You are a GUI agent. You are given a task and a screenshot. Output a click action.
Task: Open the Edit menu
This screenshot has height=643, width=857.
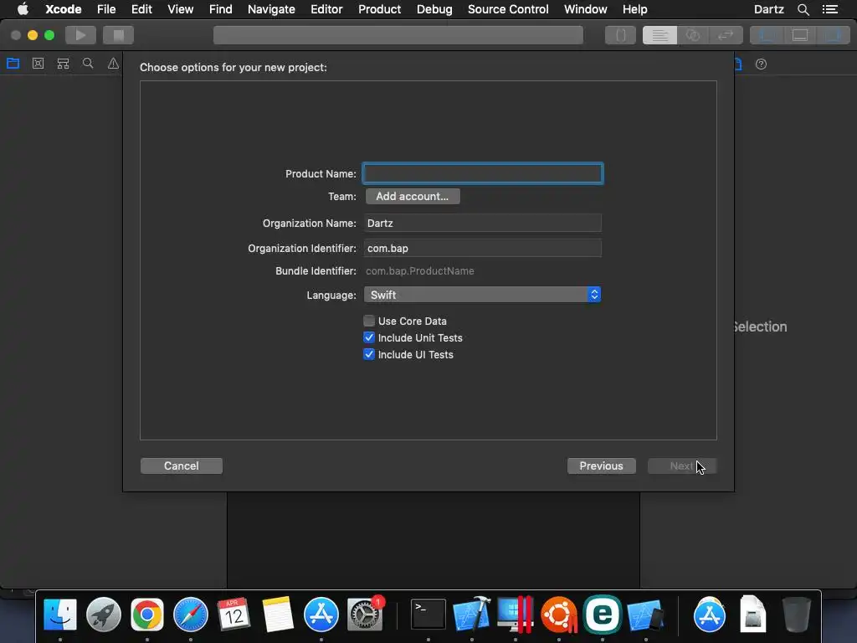pos(141,9)
